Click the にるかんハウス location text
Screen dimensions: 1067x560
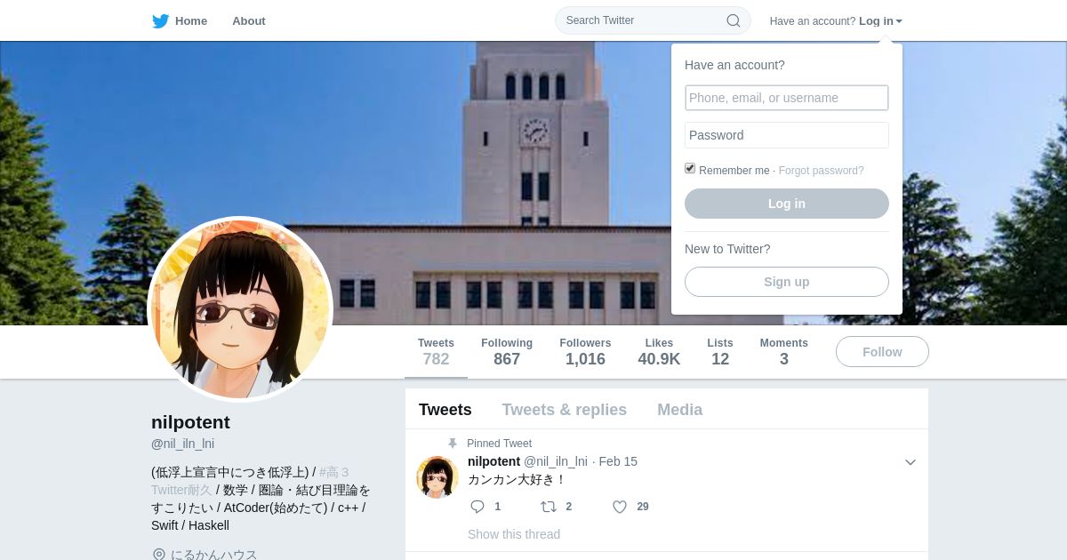point(214,555)
